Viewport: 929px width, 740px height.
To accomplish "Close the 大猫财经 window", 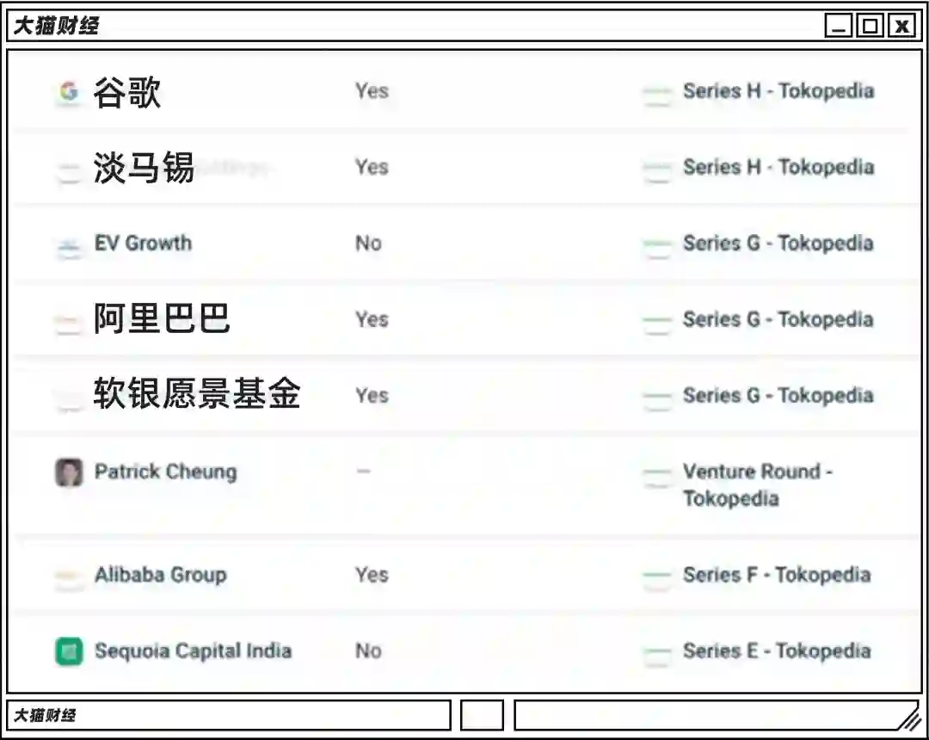I will [901, 26].
